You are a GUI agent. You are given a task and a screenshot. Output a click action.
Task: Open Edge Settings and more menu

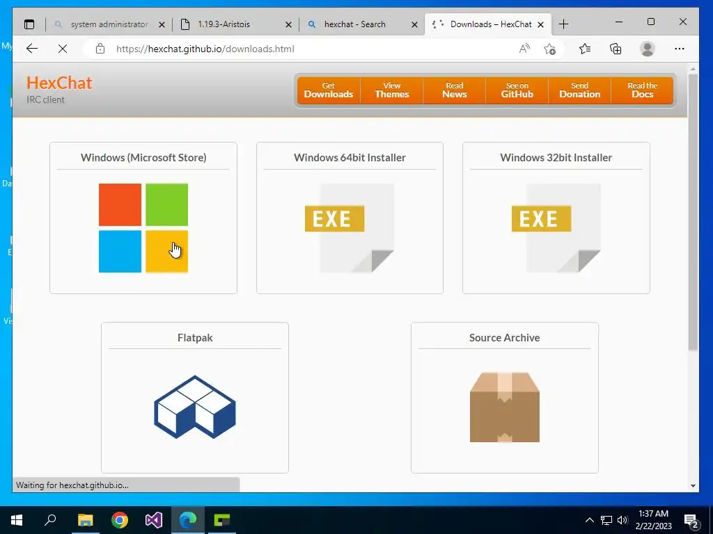coord(680,49)
